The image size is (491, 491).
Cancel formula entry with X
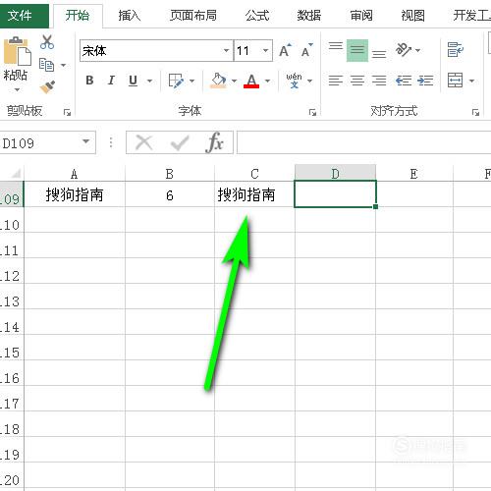[144, 142]
